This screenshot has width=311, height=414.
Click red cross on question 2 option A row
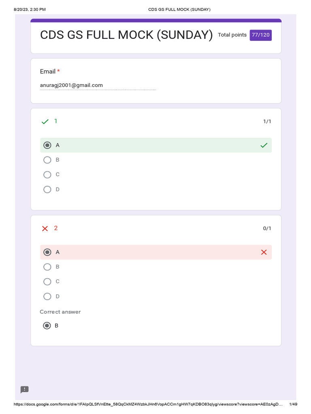264,252
